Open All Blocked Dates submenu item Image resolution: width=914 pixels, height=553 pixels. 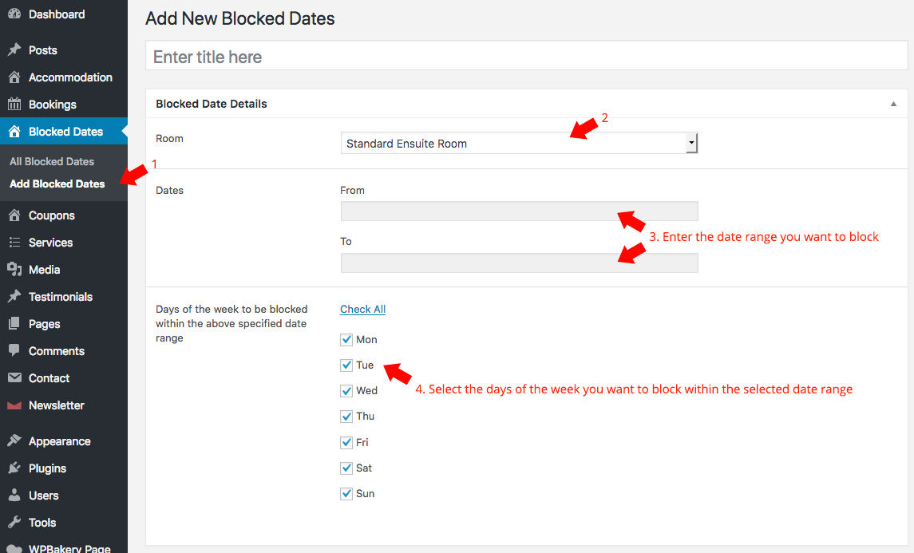(52, 161)
